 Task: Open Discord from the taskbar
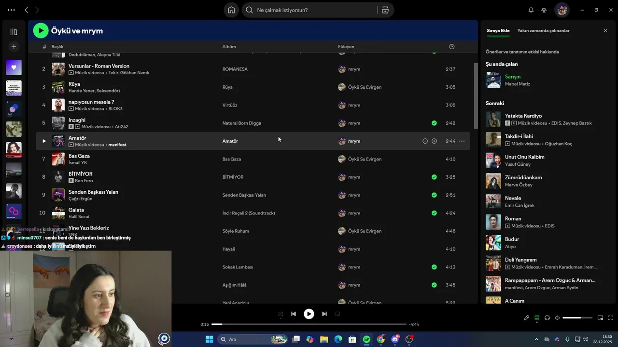tap(395, 339)
